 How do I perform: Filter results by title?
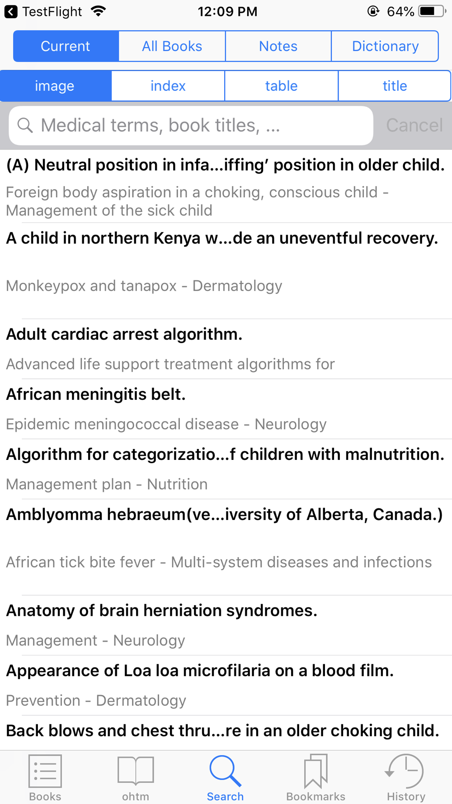[395, 86]
